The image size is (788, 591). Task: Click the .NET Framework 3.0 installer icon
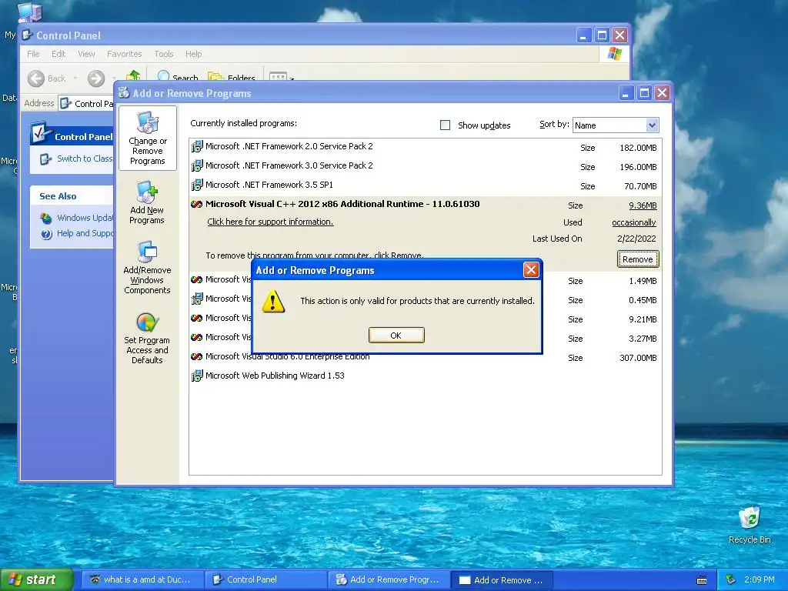coord(197,166)
